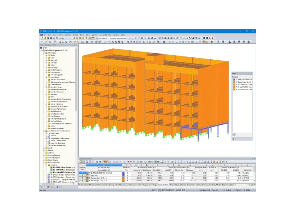Toggle GRID in the status bar
Image resolution: width=295 pixels, height=221 pixels.
tap(159, 190)
